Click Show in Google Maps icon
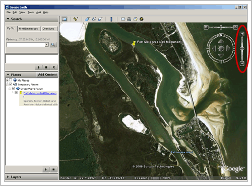This screenshot has height=186, width=252. [135, 19]
